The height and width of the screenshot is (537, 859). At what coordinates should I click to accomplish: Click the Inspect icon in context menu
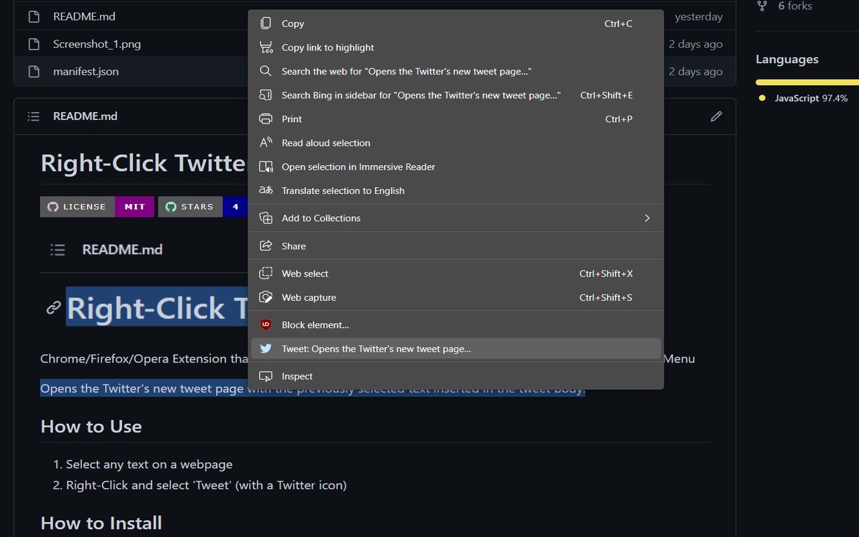pyautogui.click(x=266, y=377)
